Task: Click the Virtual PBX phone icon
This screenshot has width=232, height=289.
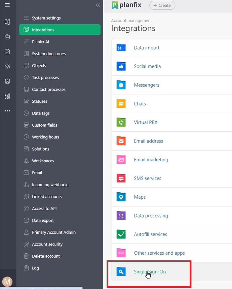Action: pyautogui.click(x=121, y=122)
